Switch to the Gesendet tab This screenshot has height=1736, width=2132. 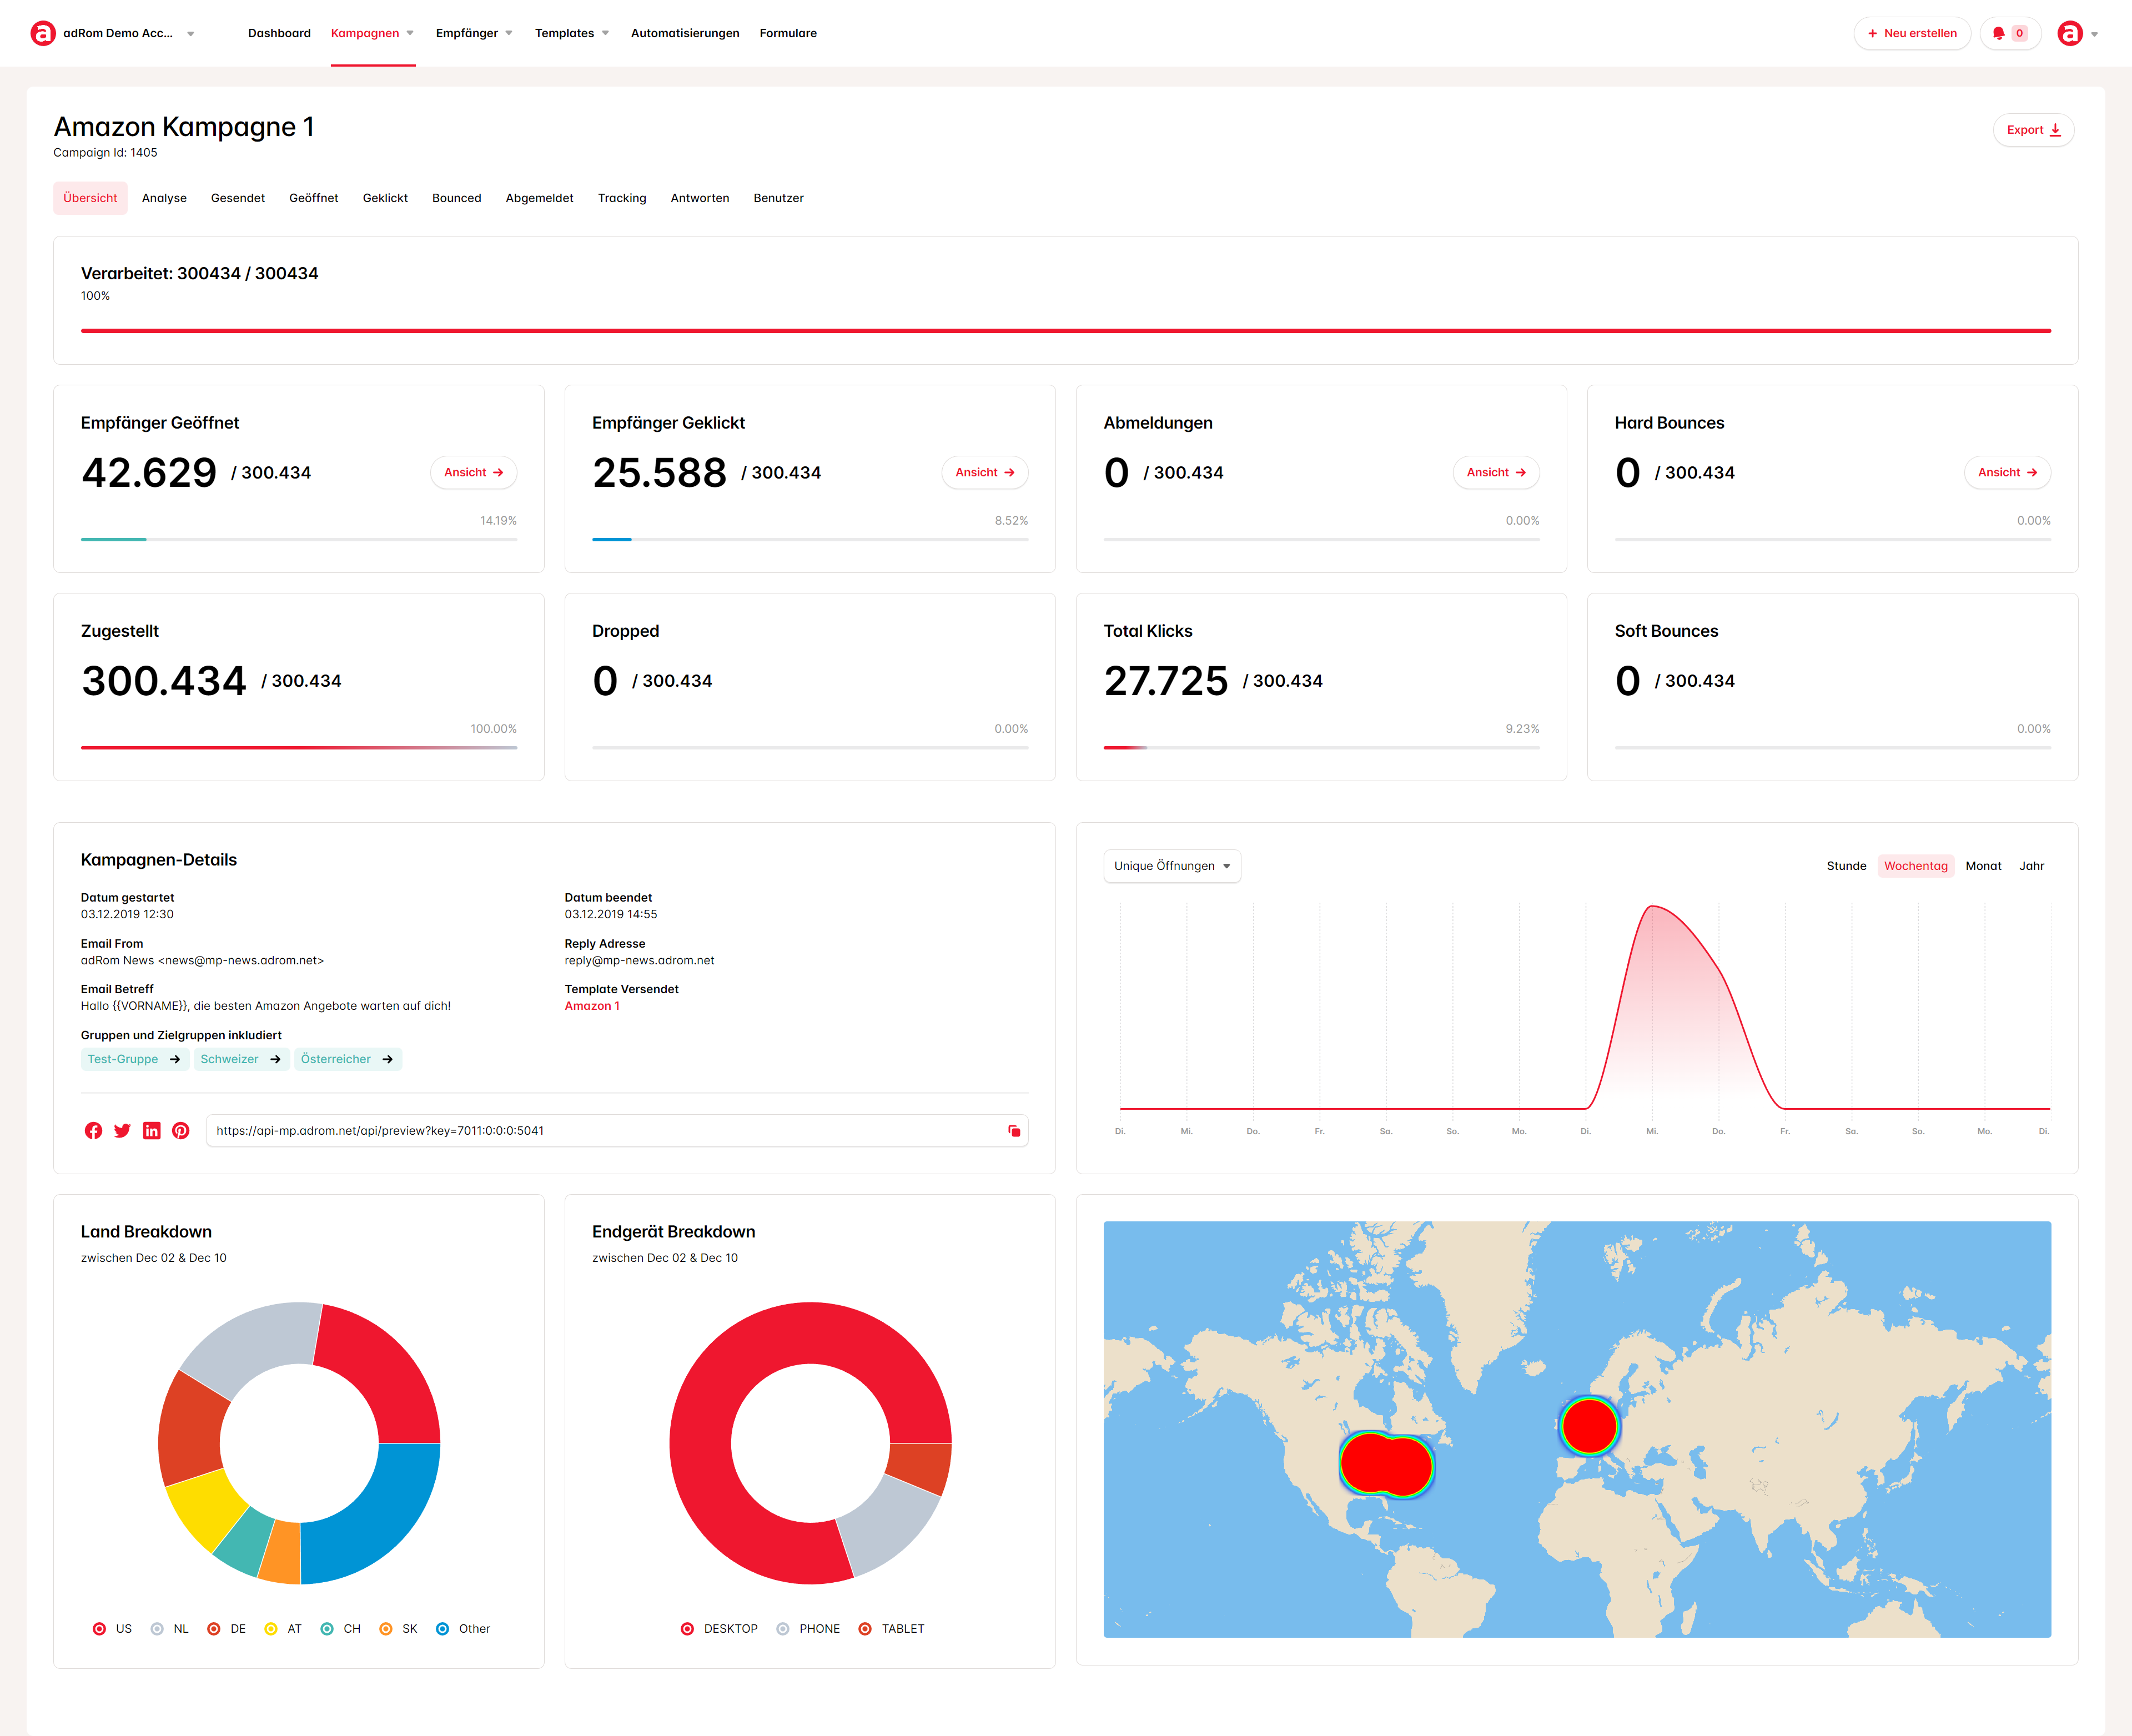point(238,198)
